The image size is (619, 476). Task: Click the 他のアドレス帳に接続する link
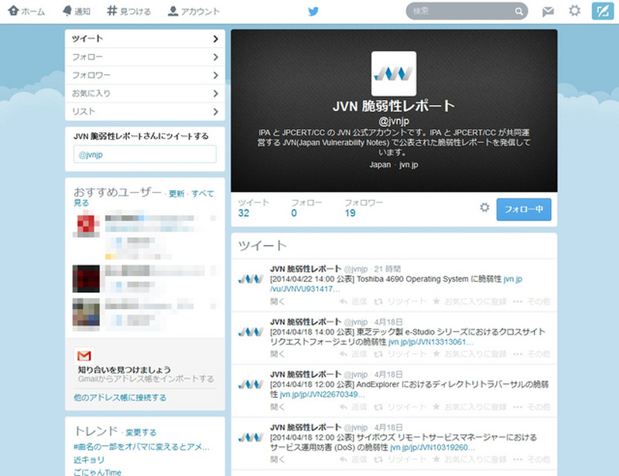120,397
